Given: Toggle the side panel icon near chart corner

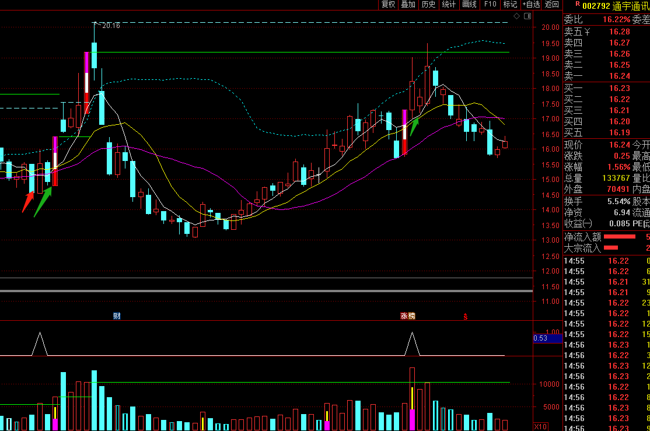Looking at the screenshot, I should tap(527, 16).
